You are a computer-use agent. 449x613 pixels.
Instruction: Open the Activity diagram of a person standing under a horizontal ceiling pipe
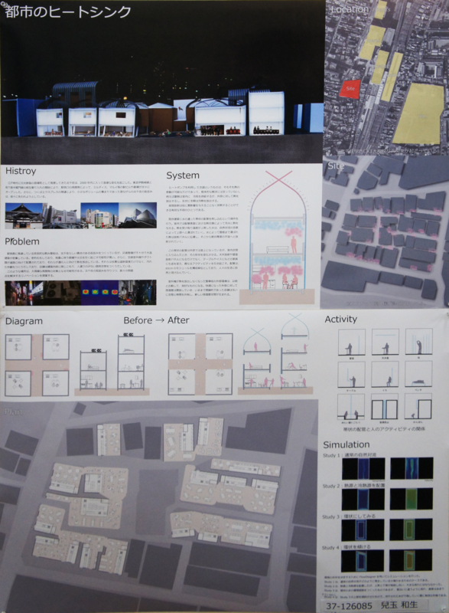pyautogui.click(x=385, y=342)
